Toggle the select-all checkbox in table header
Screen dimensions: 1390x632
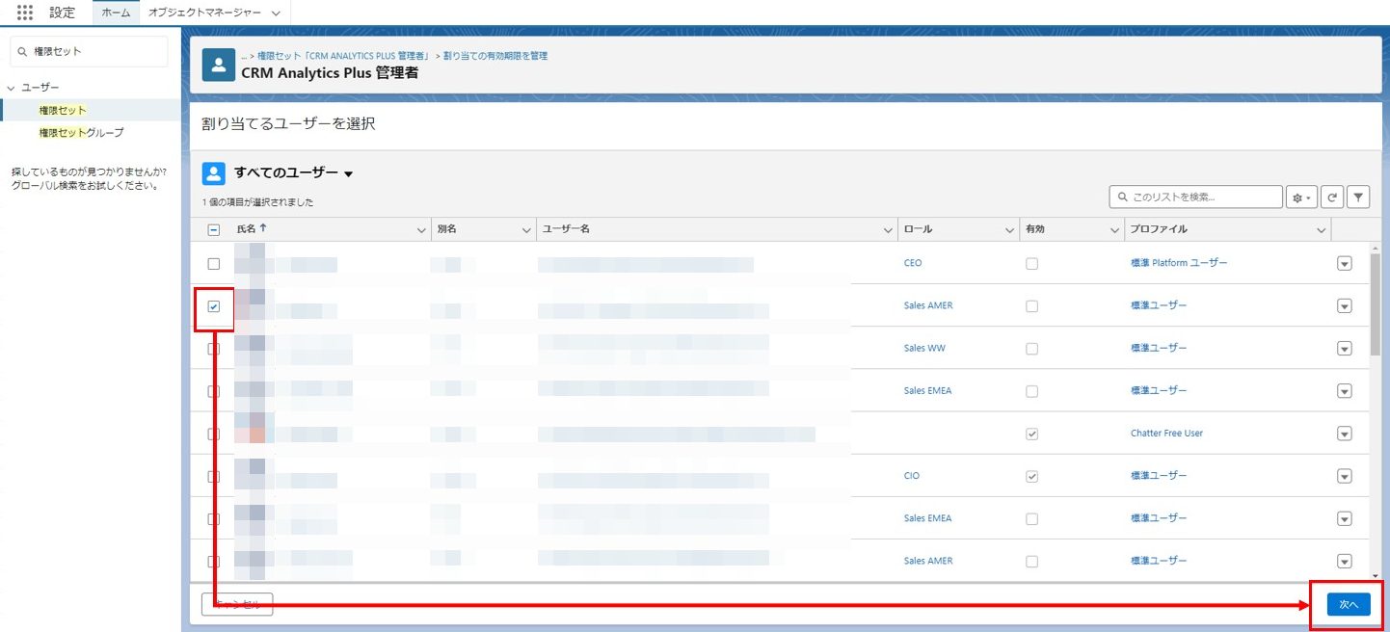point(214,229)
